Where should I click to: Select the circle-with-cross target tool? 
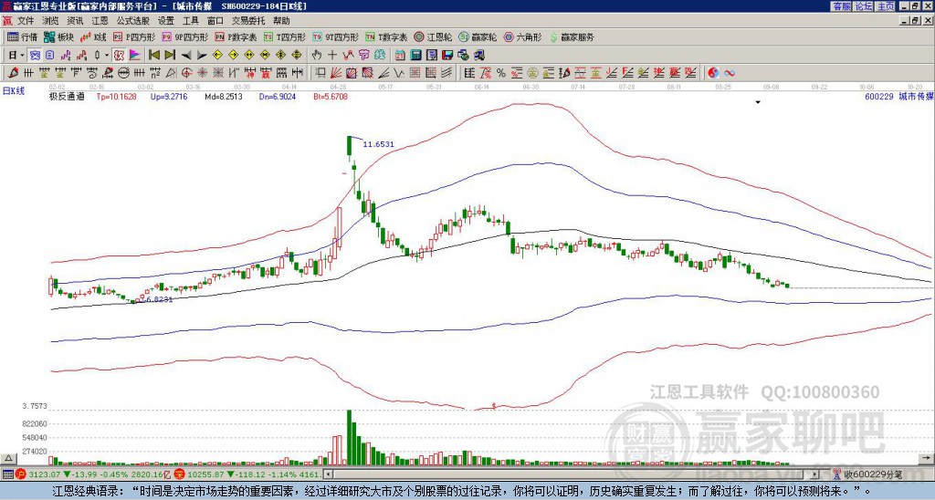(x=186, y=73)
